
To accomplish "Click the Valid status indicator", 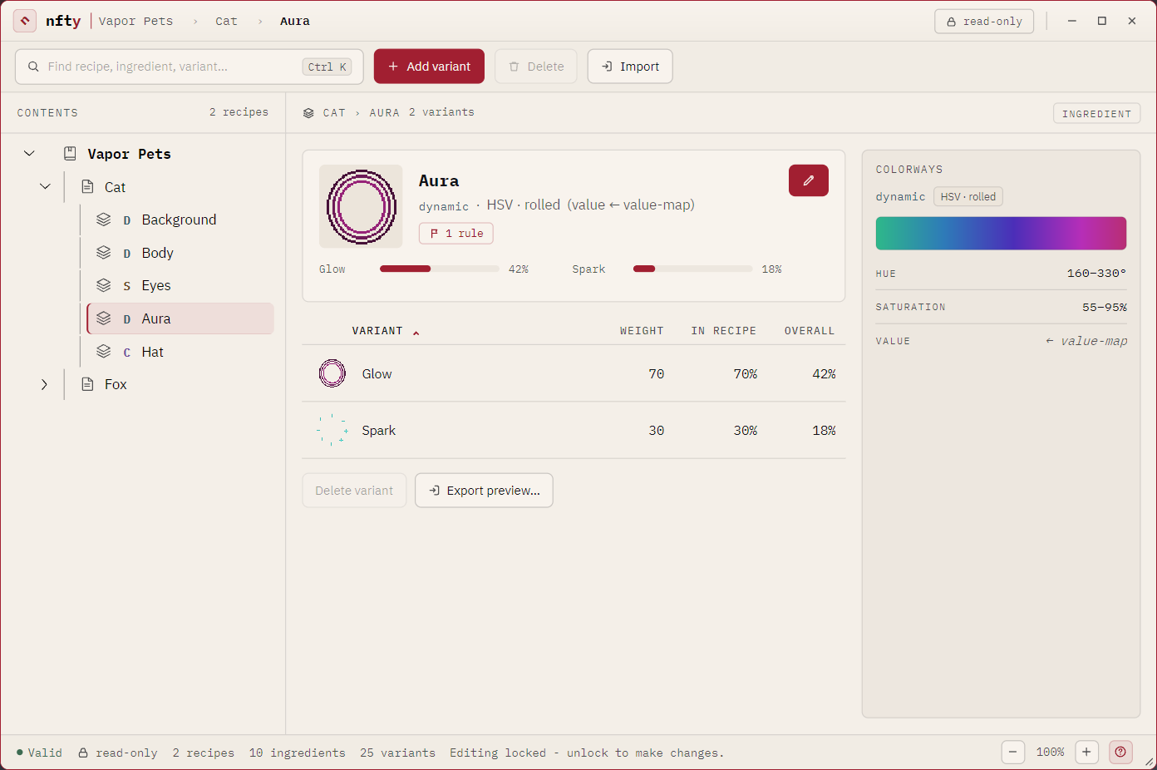I will pos(39,753).
